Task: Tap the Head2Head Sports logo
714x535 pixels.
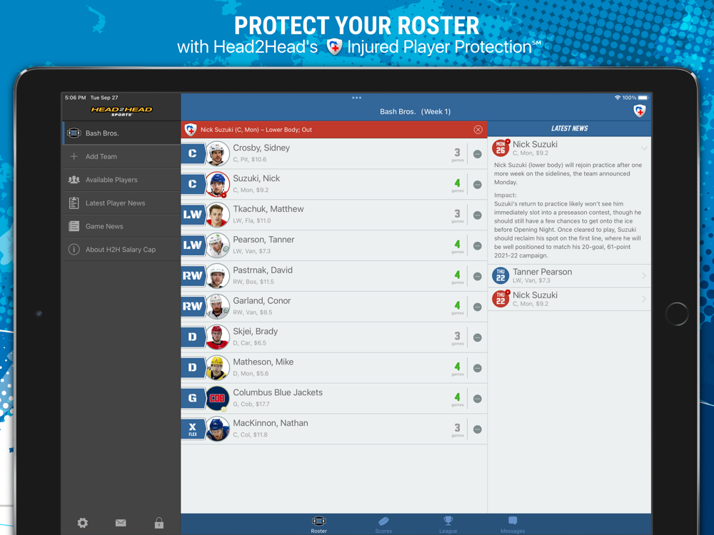Action: click(121, 111)
